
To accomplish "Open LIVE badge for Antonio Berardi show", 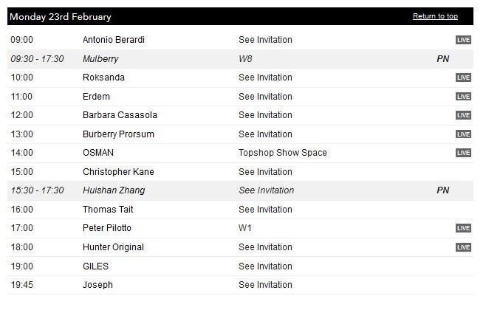I will (463, 40).
